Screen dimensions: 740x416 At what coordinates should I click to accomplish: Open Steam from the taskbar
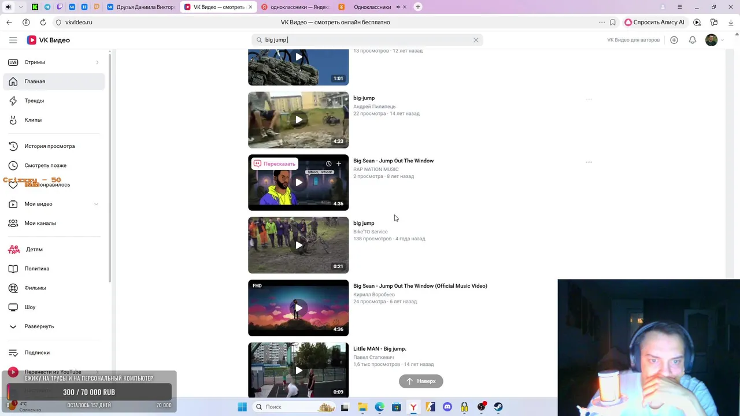(x=498, y=407)
